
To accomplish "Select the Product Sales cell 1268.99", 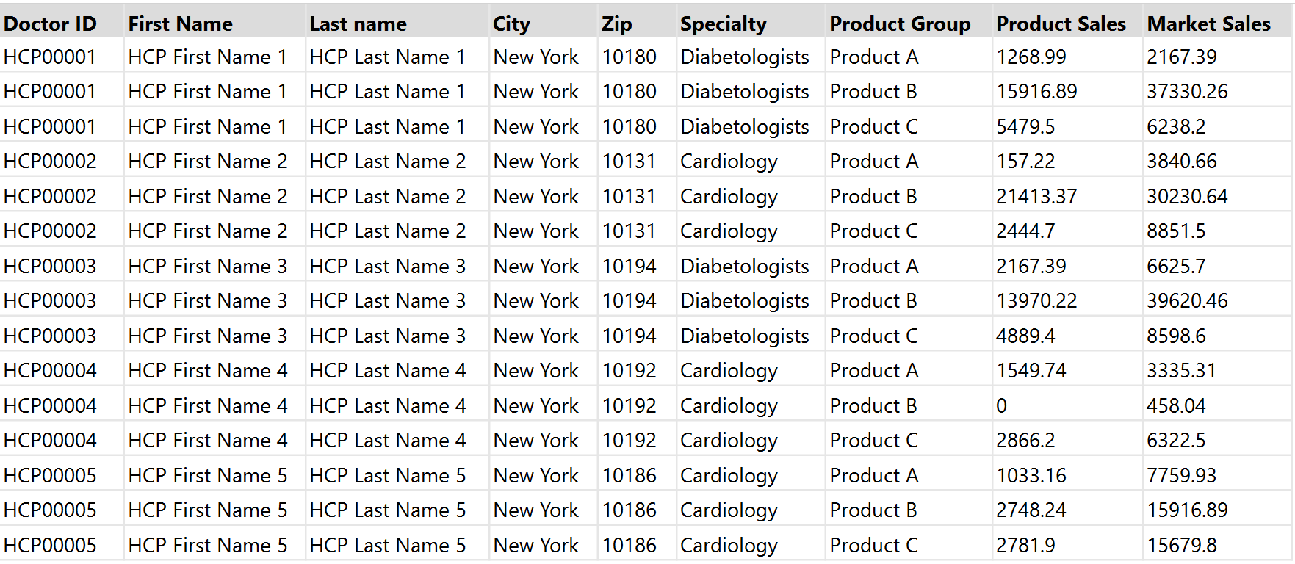I will [1031, 57].
